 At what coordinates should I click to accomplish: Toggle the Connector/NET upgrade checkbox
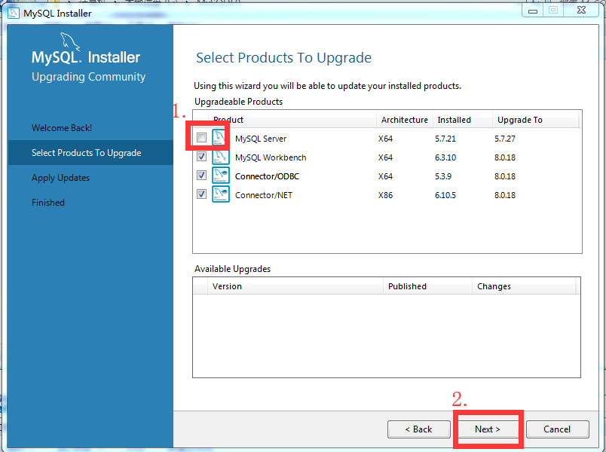coord(201,194)
